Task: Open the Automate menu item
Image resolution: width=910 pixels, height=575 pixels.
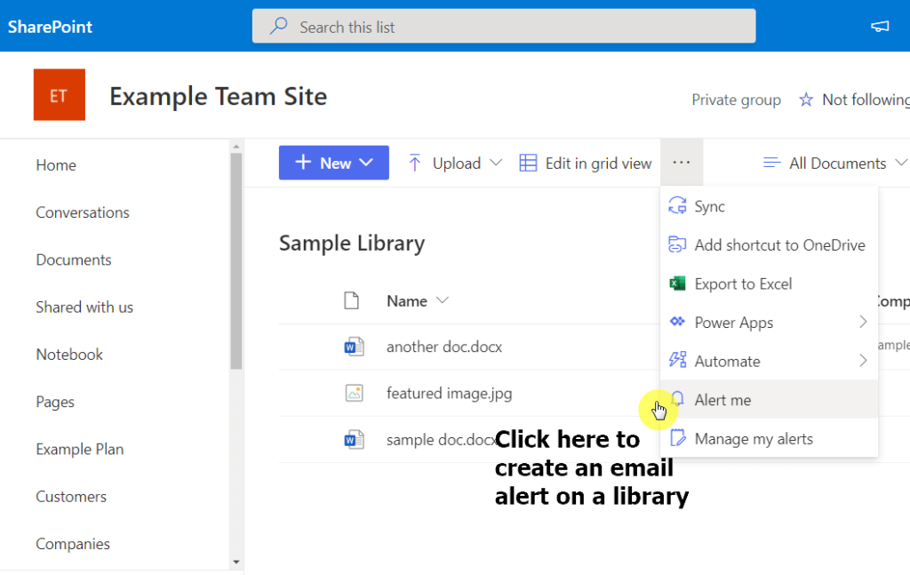Action: (769, 361)
